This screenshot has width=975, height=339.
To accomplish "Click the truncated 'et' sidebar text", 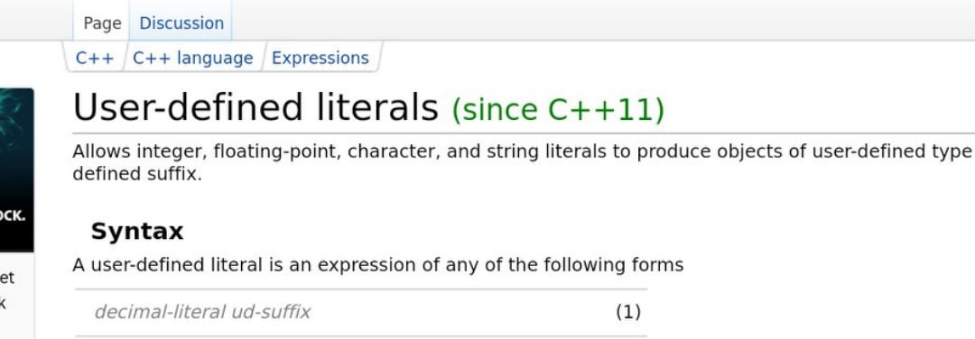I will coord(7,278).
